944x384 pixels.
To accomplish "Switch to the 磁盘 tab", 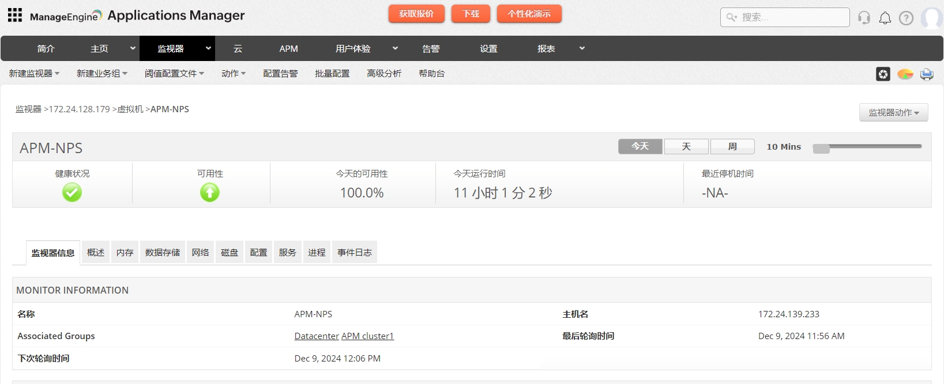I will point(230,252).
